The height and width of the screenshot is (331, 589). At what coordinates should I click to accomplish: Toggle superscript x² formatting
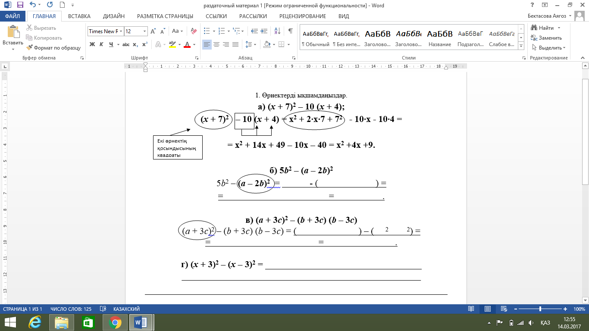pos(145,44)
